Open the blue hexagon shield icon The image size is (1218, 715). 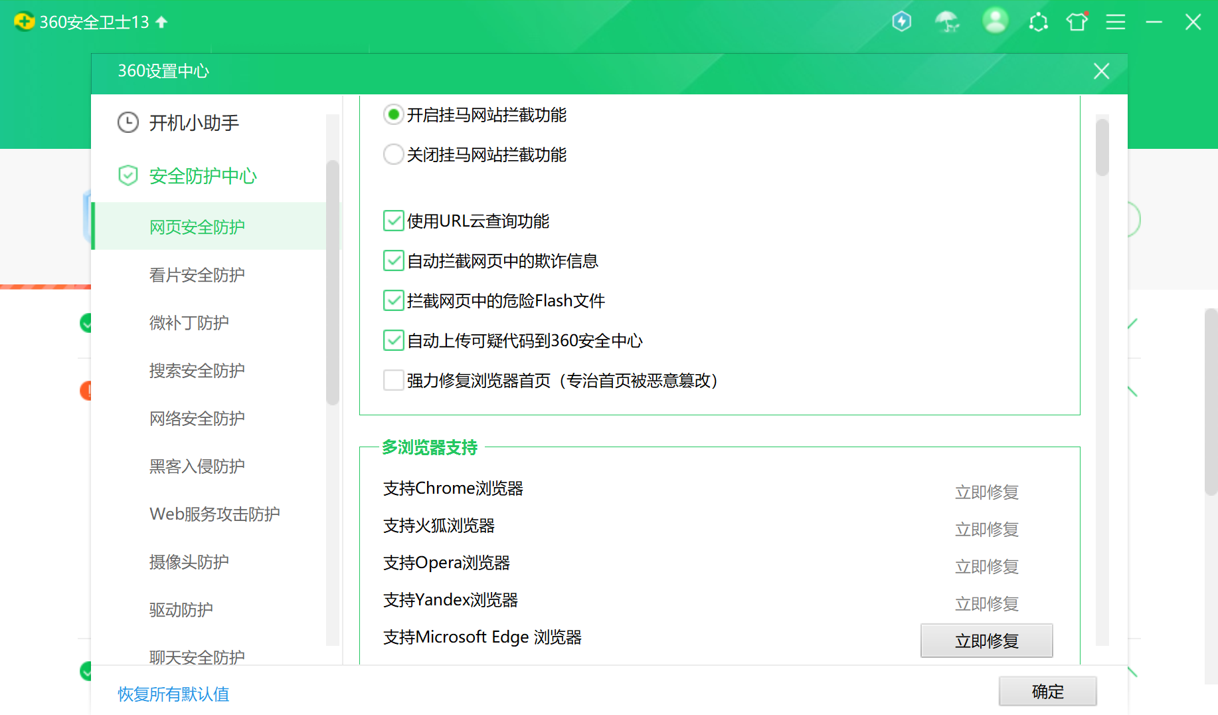901,22
